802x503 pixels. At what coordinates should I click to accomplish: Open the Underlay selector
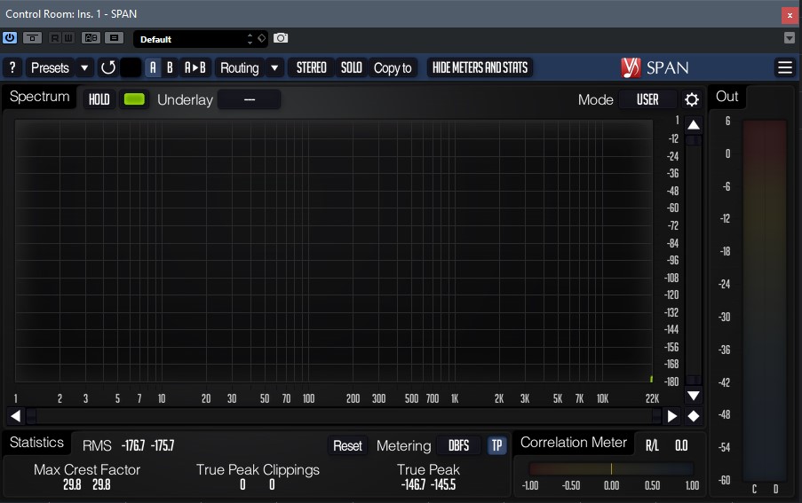click(x=249, y=99)
